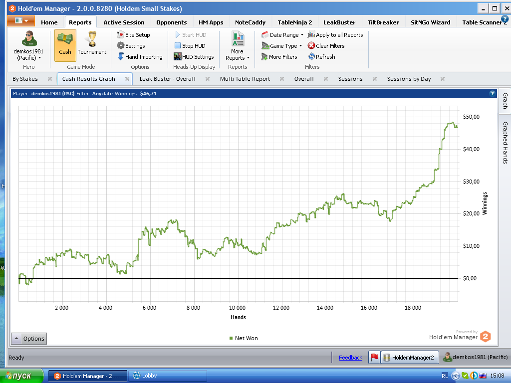The image size is (511, 383).
Task: Click the More Reports document icon
Action: pos(238,38)
